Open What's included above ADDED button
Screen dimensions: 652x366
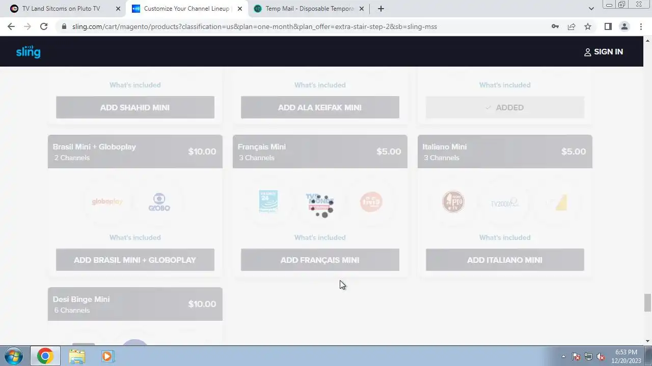click(x=505, y=85)
